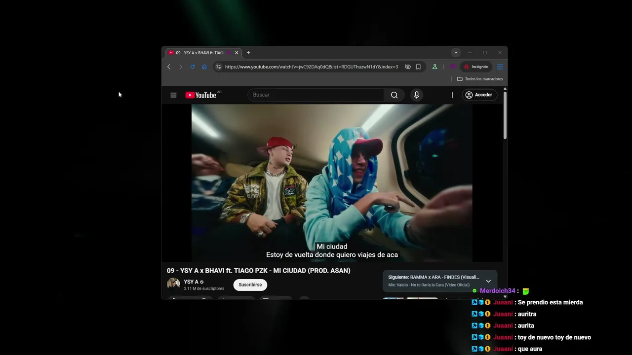Focus the Buscar search field
The width and height of the screenshot is (632, 355).
316,95
